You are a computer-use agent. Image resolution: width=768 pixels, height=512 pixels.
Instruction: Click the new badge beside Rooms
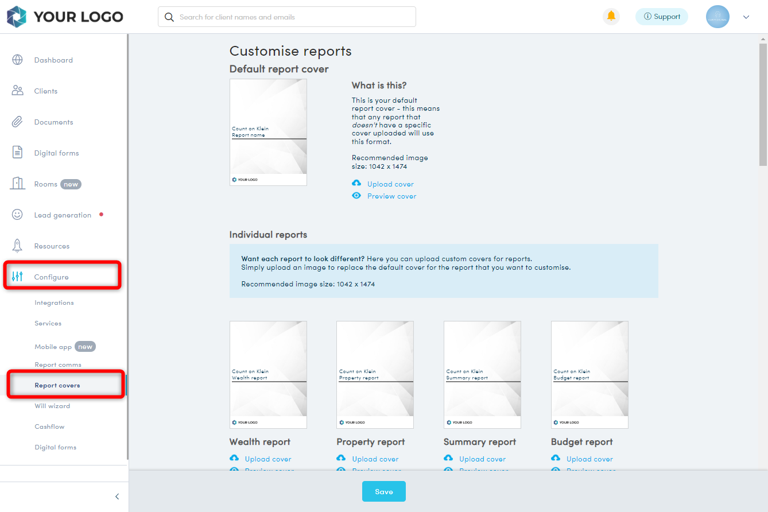tap(71, 184)
